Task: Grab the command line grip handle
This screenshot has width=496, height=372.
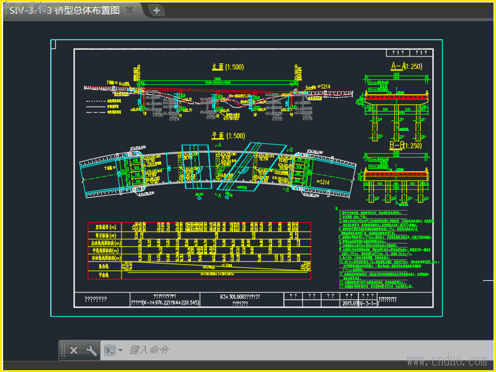Action: 63,350
